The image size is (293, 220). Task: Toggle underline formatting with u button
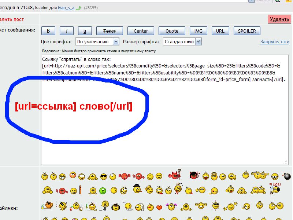85,31
